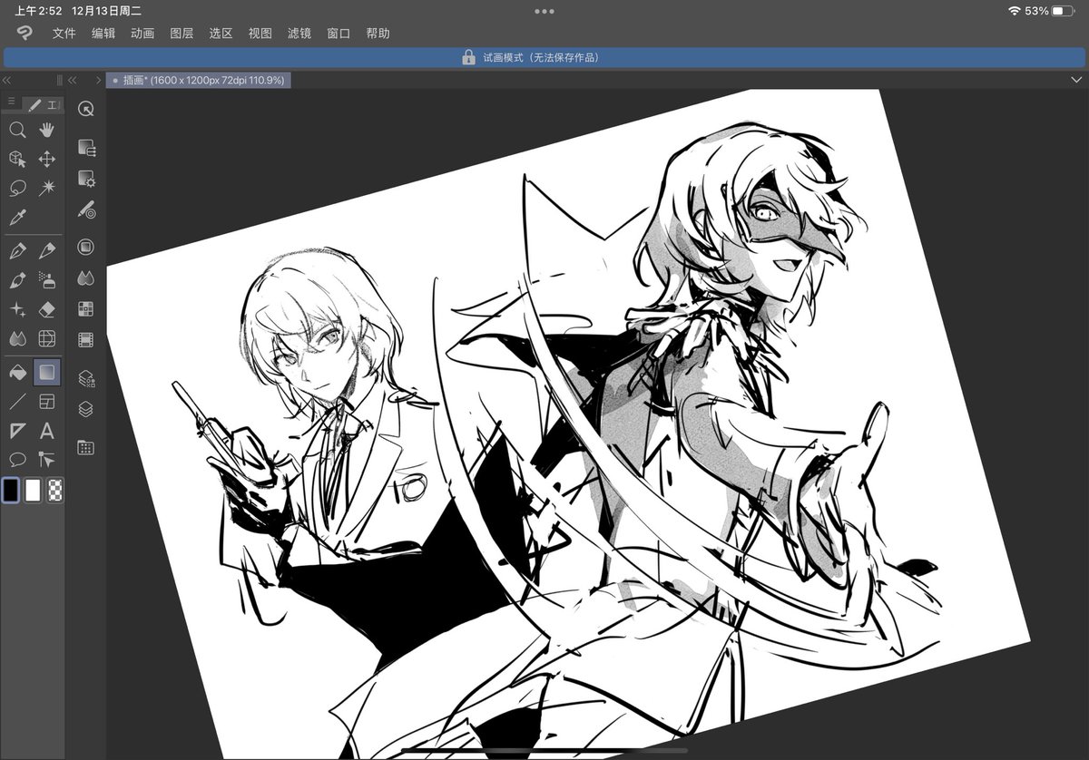Screen dimensions: 1089x760
Task: Select the Zoom magnifier tool
Action: click(x=17, y=130)
